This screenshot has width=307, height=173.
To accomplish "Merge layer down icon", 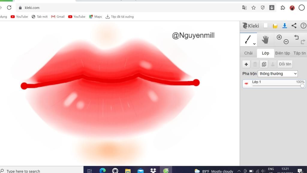I will point(273,64).
